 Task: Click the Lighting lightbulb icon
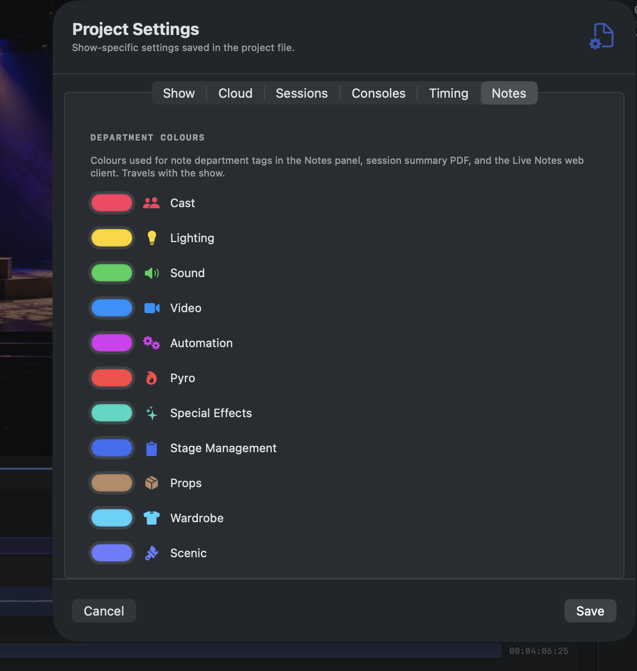point(152,238)
